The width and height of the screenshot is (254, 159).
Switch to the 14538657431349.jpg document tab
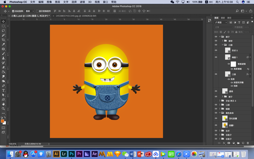(x=76, y=16)
